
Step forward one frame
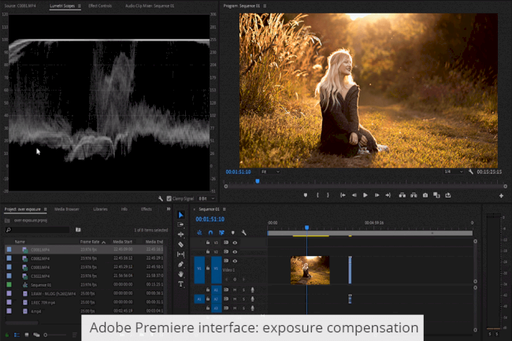(x=377, y=195)
